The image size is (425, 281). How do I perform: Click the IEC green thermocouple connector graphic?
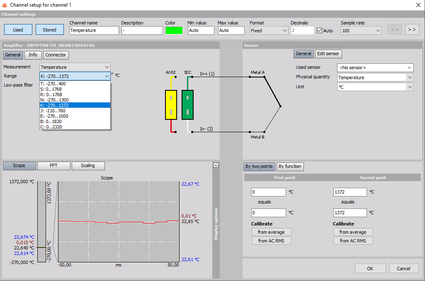187,105
